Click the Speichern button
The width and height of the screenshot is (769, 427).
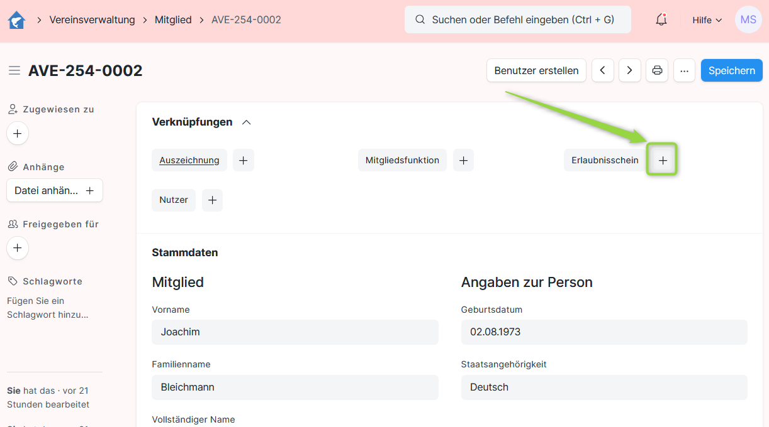(731, 70)
